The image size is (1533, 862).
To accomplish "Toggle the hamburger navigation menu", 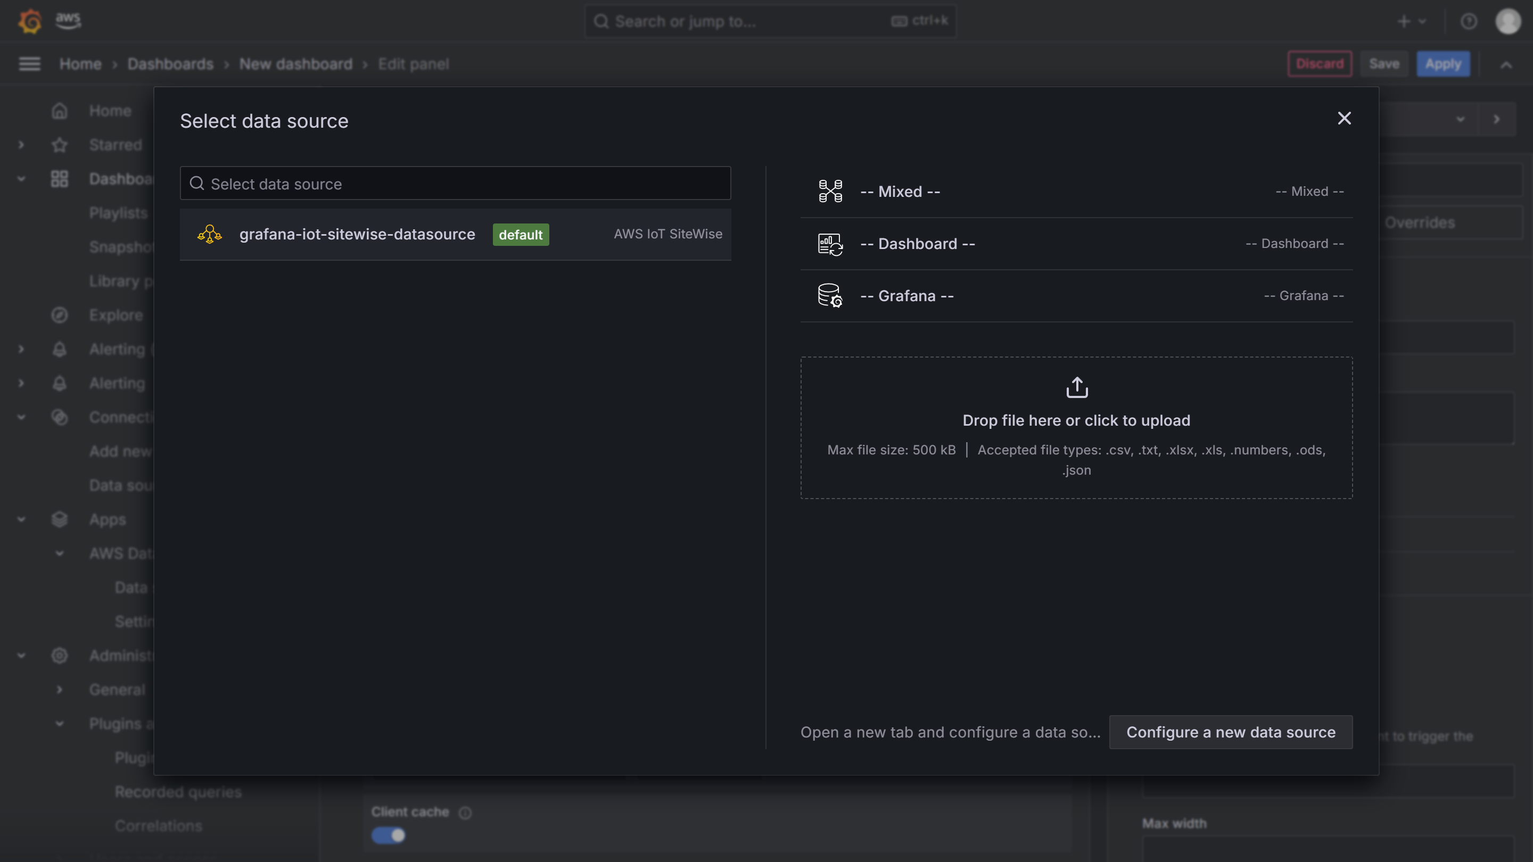I will point(30,64).
